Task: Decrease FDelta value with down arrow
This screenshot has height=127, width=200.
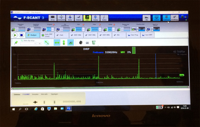Action: (x=113, y=30)
